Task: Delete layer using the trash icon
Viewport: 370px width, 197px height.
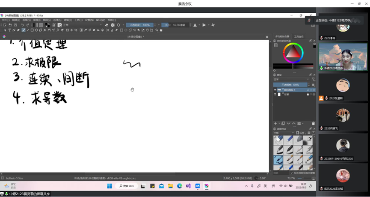Action: coord(313,123)
